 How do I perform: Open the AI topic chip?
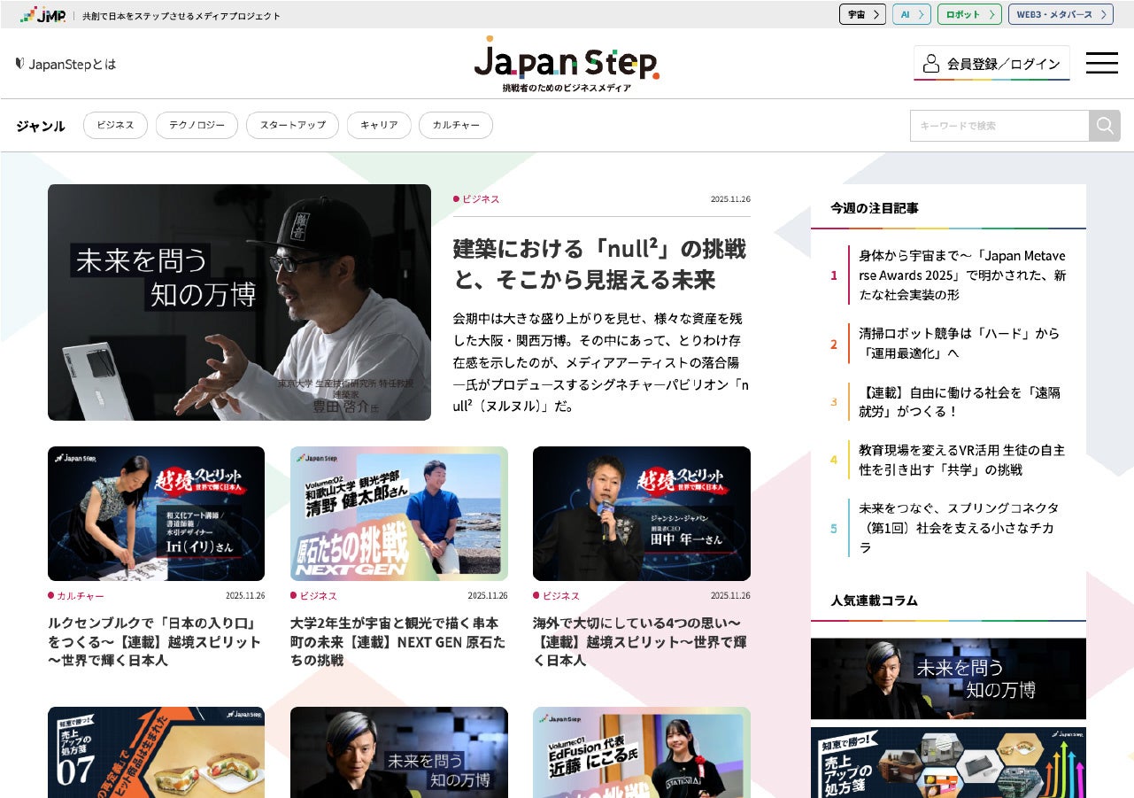[911, 14]
